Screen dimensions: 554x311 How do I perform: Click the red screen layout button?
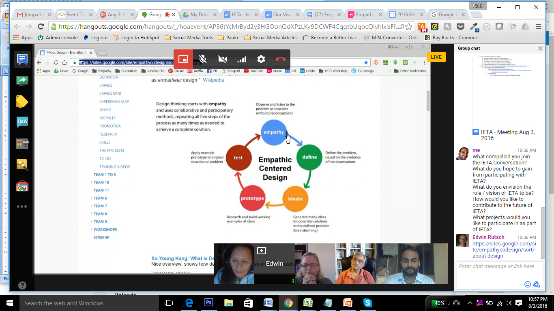point(183,59)
